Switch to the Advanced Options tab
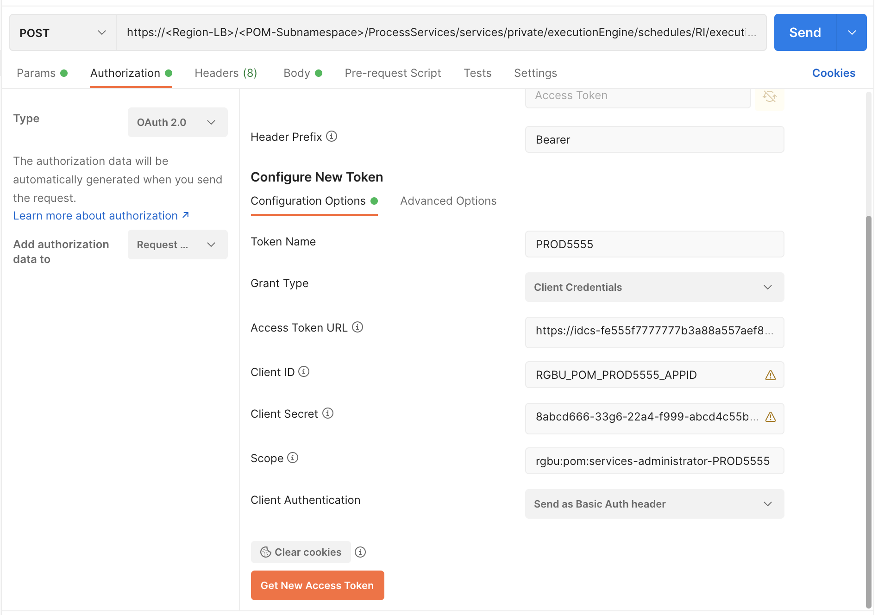The height and width of the screenshot is (615, 878). [448, 201]
